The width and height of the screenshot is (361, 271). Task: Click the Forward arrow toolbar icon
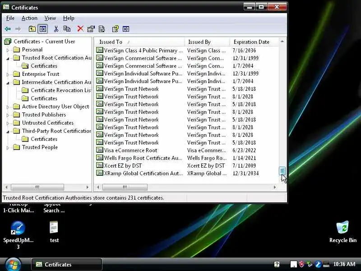18,29
